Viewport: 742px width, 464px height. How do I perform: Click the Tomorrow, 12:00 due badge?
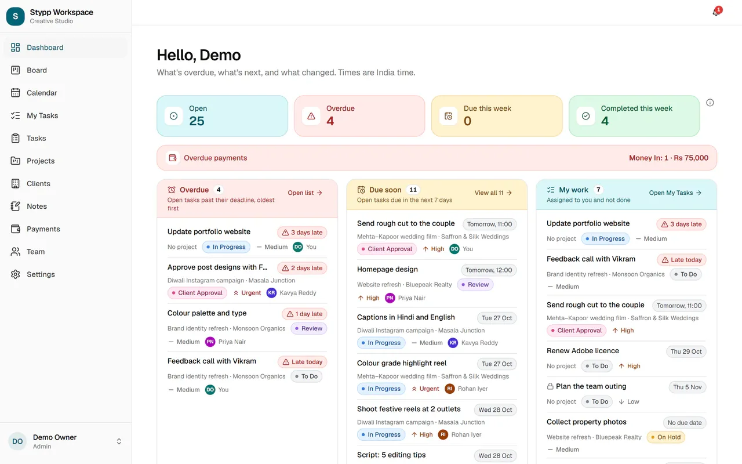pos(489,270)
